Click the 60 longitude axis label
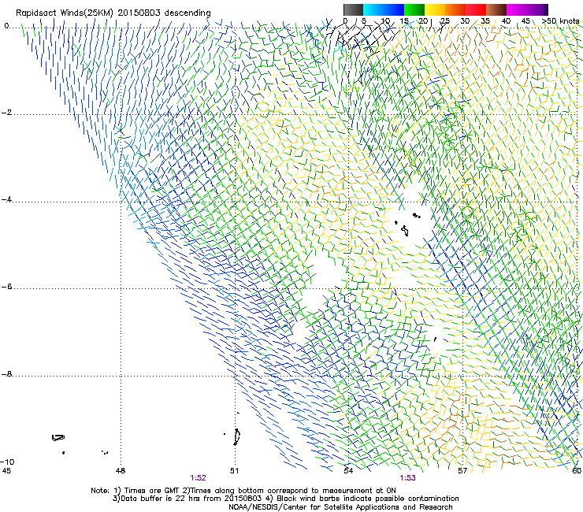The width and height of the screenshot is (583, 512). click(x=577, y=471)
